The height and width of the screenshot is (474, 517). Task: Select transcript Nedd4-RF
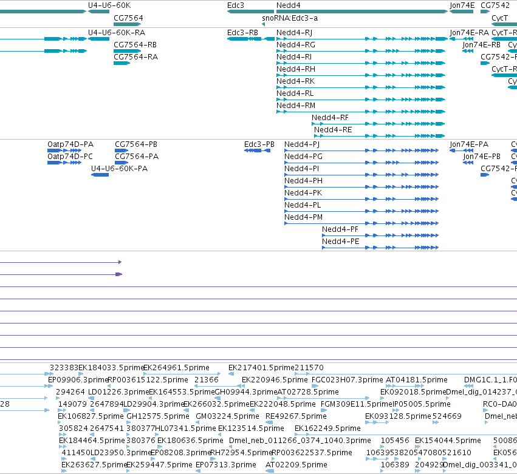[378, 124]
